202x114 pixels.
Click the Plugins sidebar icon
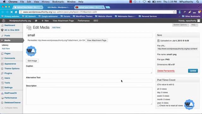(2, 73)
